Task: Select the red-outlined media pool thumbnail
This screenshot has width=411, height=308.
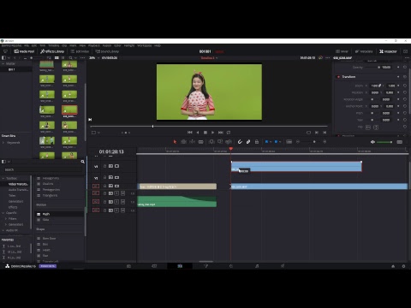Action: [69, 110]
